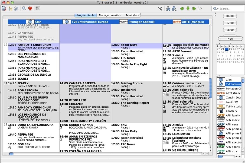Image resolution: width=245 pixels, height=163 pixels.
Task: Switch to the Manage favorites tab
Action: pos(110,15)
